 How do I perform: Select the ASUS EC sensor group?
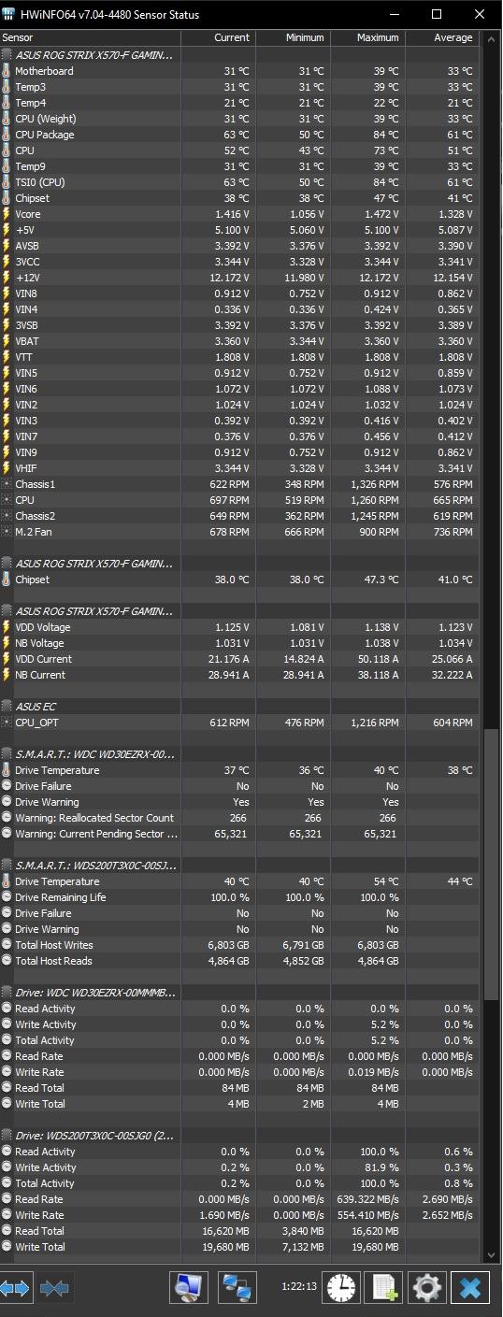(239, 707)
